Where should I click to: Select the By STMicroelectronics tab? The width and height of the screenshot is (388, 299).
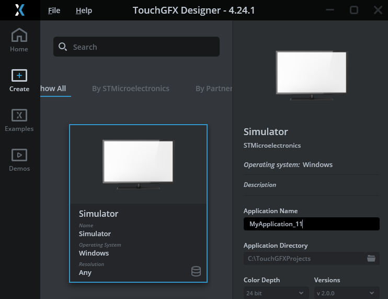pos(131,88)
